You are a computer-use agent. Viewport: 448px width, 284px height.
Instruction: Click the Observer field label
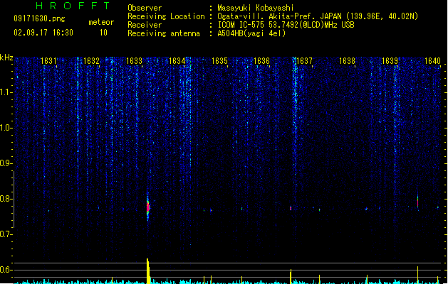pos(145,8)
